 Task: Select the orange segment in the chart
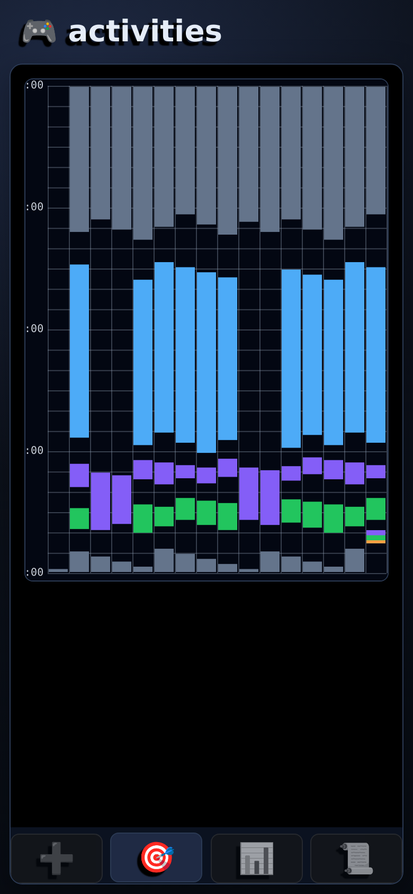(x=376, y=542)
